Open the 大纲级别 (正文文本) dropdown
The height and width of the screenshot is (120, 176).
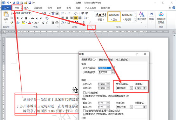[x=113, y=72]
